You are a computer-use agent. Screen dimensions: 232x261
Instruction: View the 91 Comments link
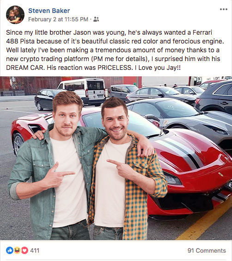click(207, 250)
